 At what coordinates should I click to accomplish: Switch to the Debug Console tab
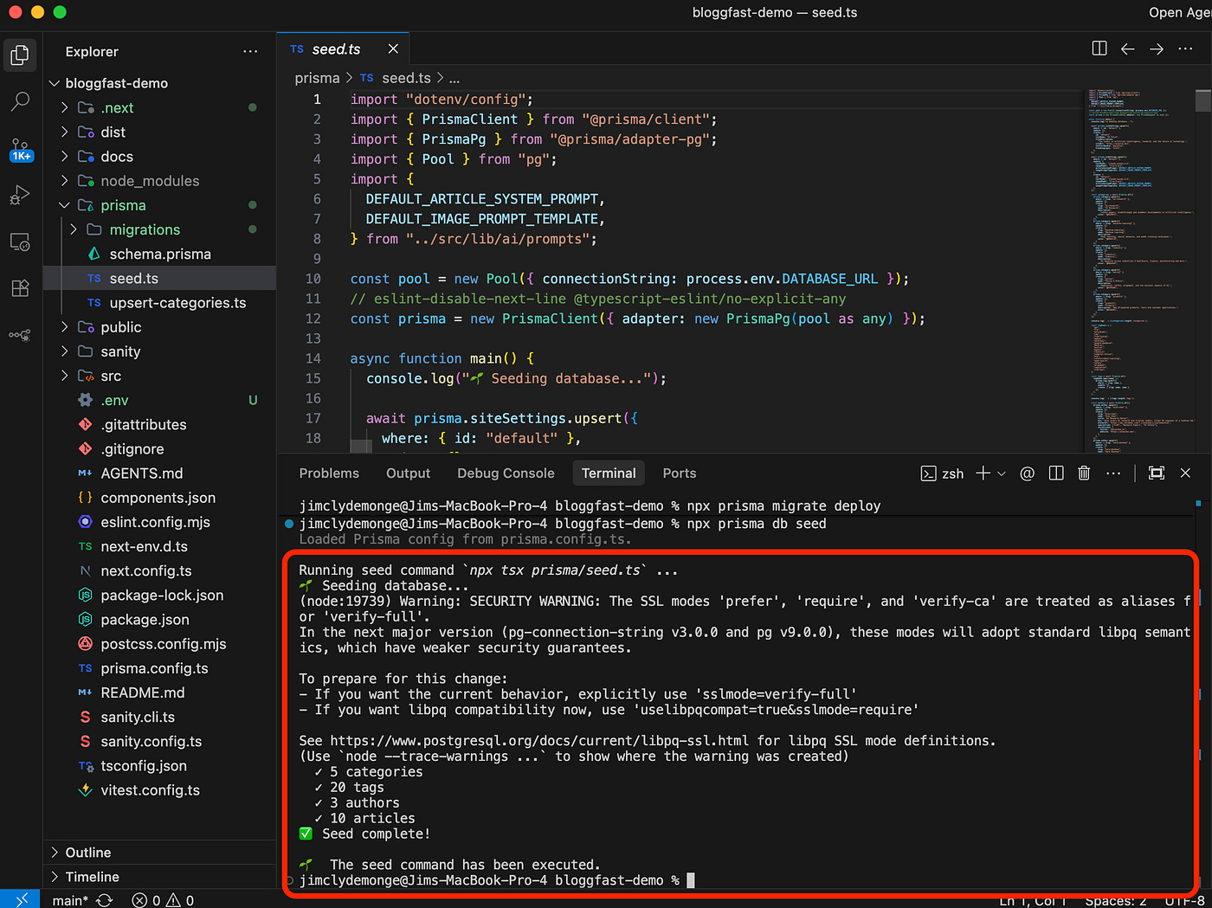point(506,473)
